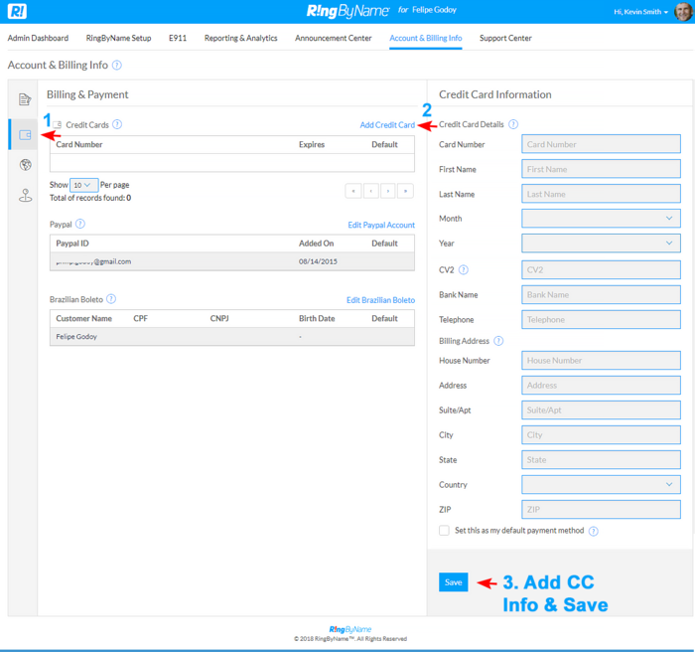The width and height of the screenshot is (695, 652).
Task: Select the billing wallet sidebar icon
Action: pyautogui.click(x=25, y=134)
